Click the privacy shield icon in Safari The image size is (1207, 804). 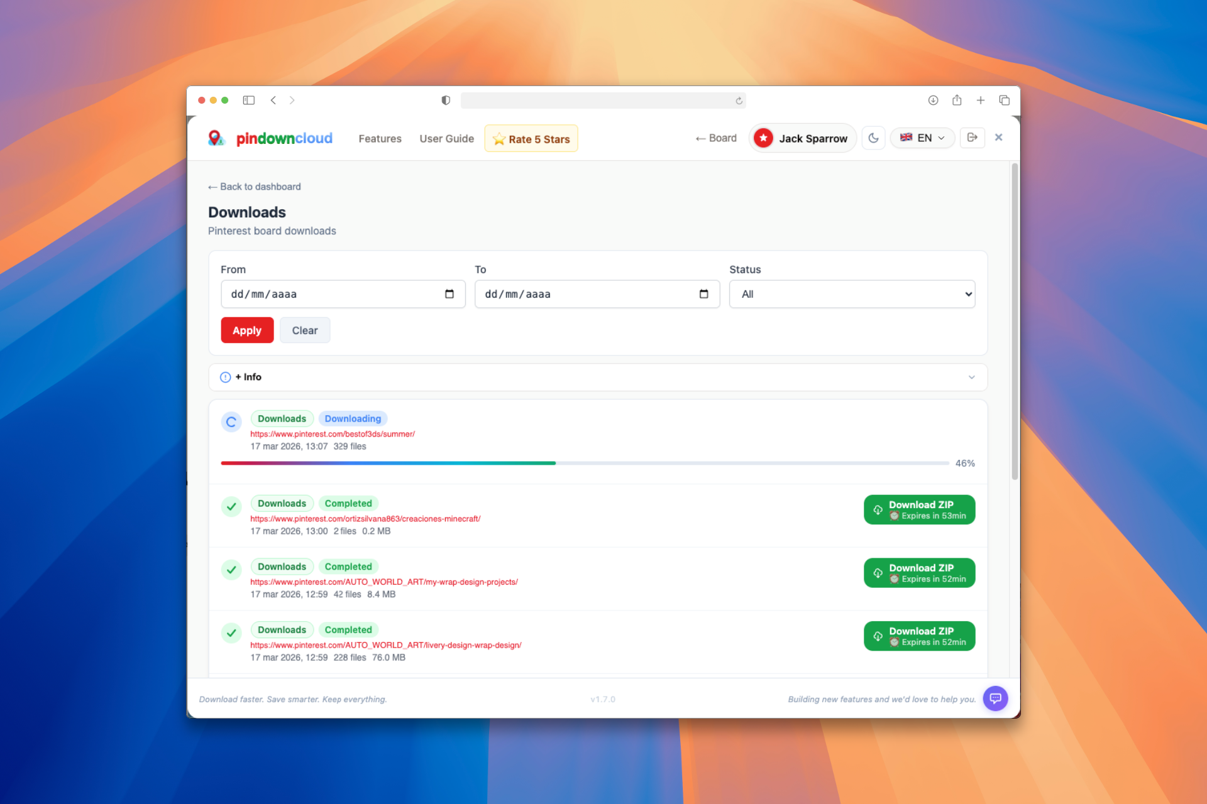(x=446, y=100)
